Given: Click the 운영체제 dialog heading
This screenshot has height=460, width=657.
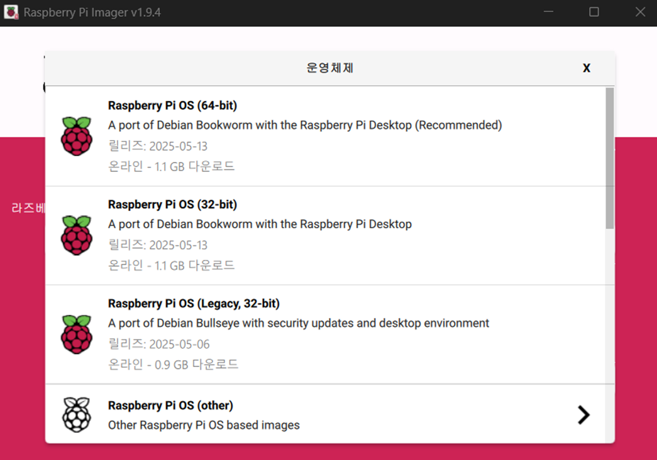Looking at the screenshot, I should click(x=330, y=68).
